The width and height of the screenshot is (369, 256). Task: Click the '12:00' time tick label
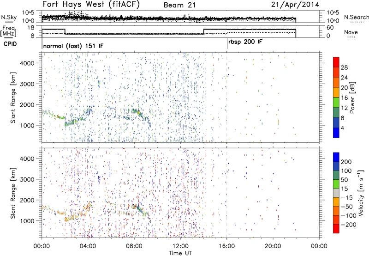(180, 246)
